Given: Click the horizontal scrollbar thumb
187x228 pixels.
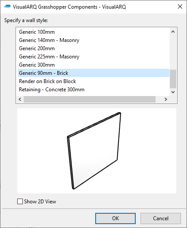Looking at the screenshot, I should [90, 100].
